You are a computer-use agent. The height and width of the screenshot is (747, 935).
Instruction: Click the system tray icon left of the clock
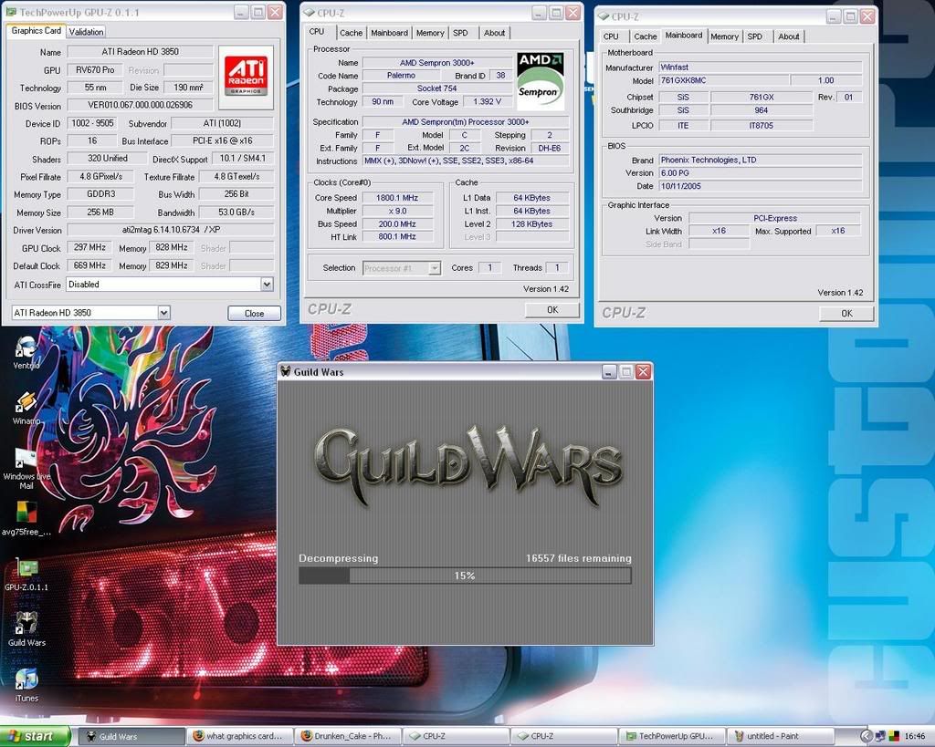[894, 736]
